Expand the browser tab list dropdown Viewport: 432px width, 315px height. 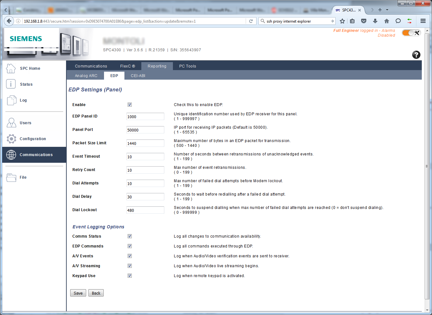point(387,10)
